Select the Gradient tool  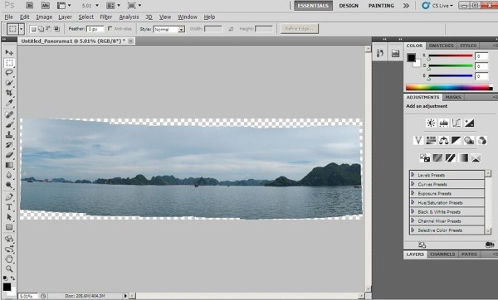pyautogui.click(x=9, y=165)
